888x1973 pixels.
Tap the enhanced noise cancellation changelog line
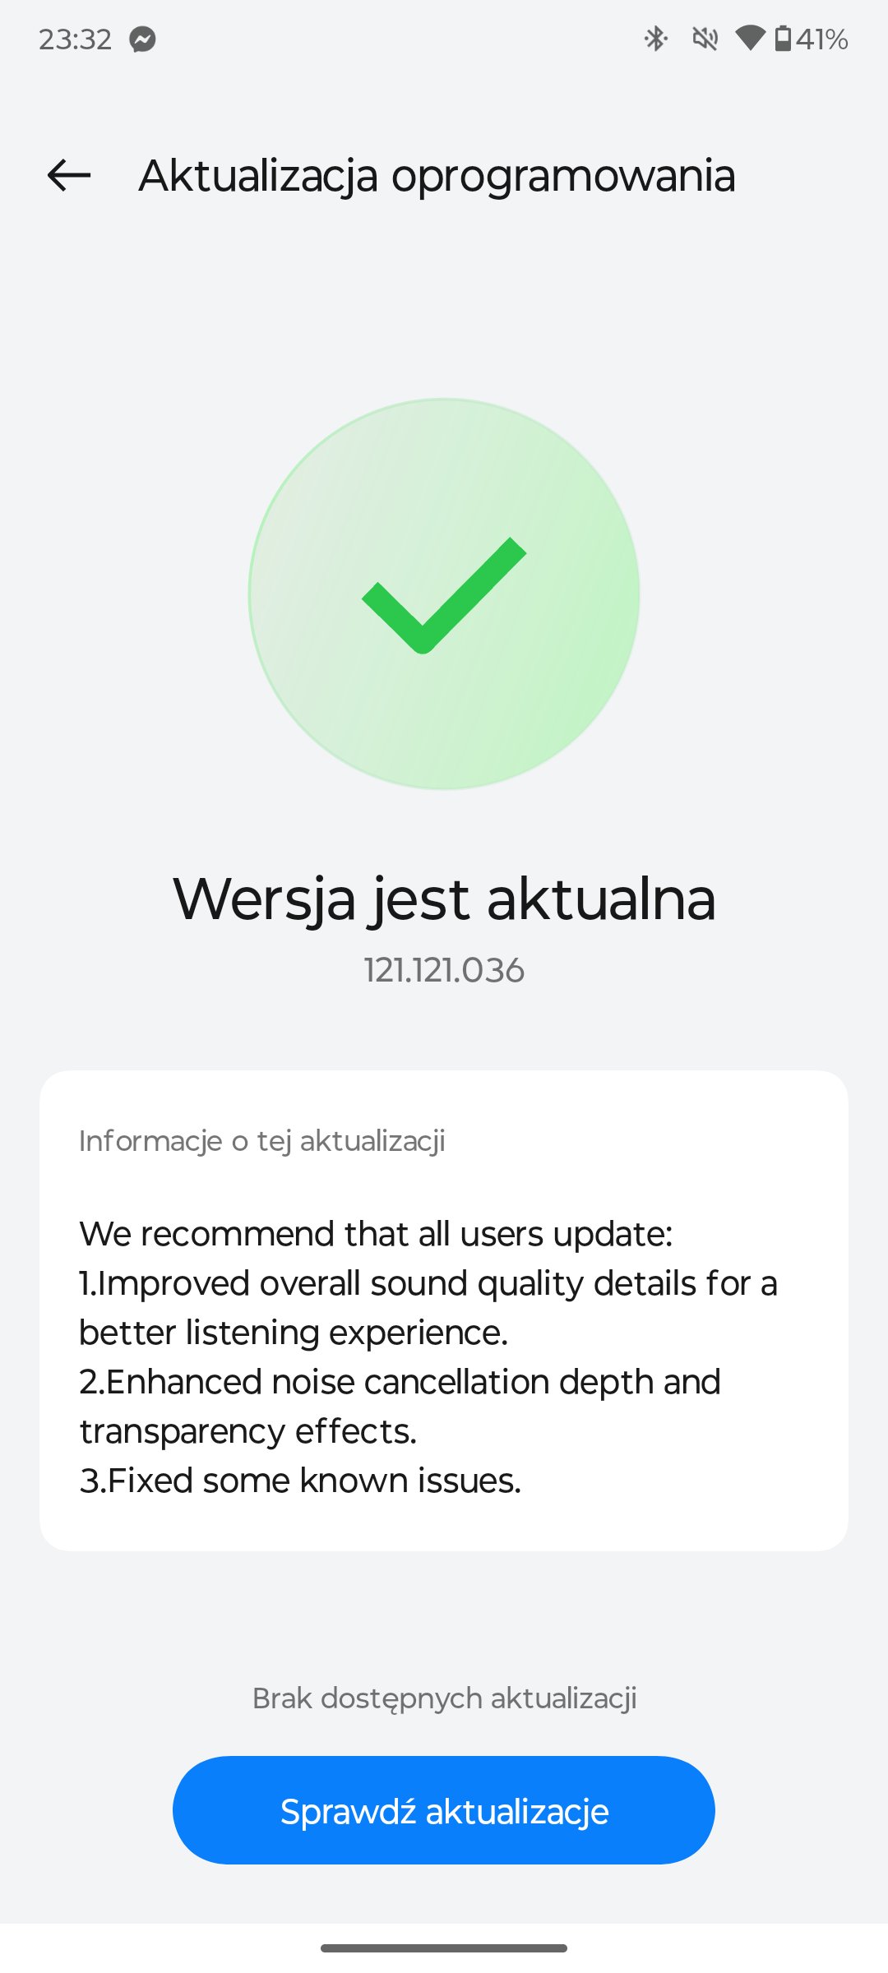click(400, 1407)
